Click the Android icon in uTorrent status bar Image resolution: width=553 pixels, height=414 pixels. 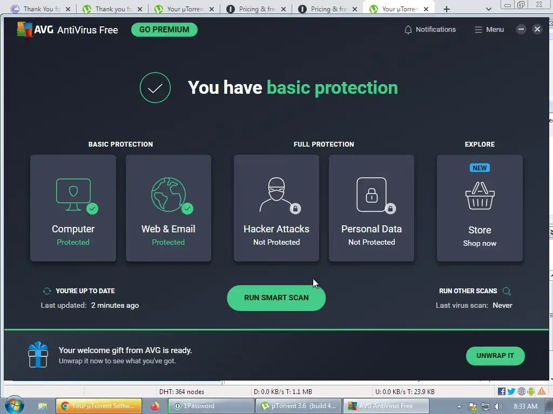(x=531, y=391)
